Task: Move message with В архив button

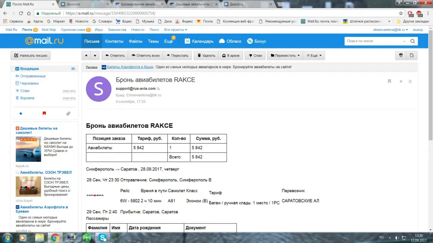Action: [231, 55]
